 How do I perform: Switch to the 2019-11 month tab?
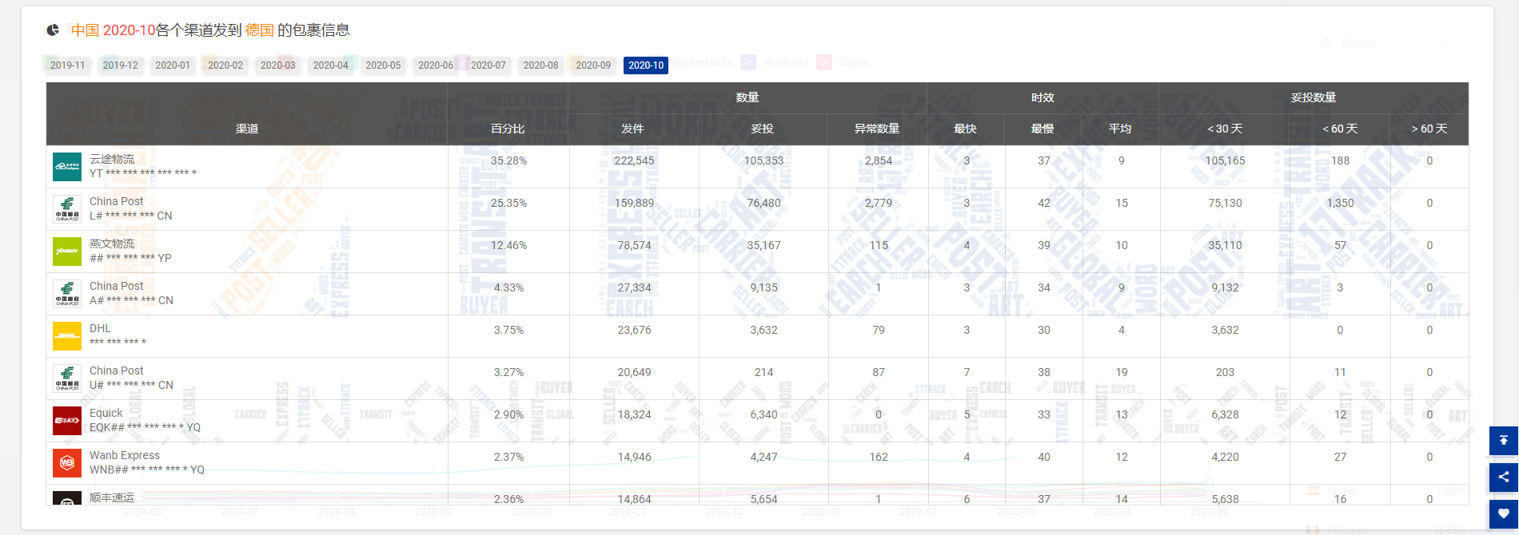point(67,65)
